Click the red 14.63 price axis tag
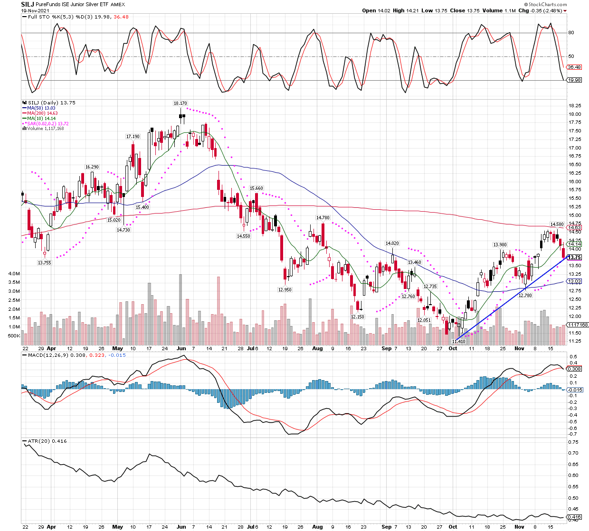589x531 pixels. pos(575,228)
